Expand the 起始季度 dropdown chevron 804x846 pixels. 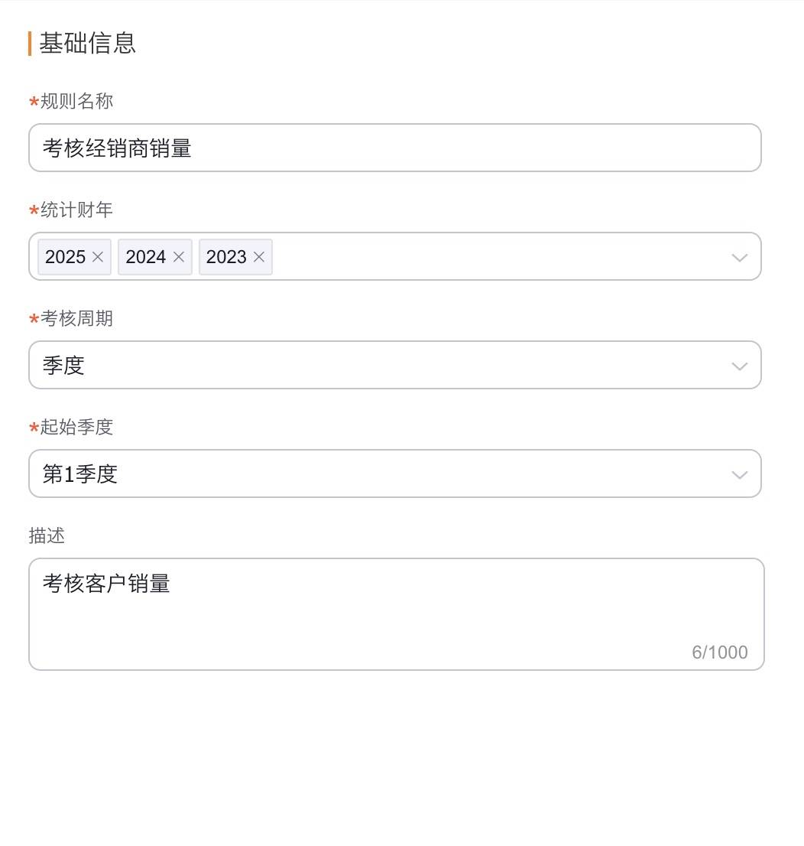click(x=739, y=474)
